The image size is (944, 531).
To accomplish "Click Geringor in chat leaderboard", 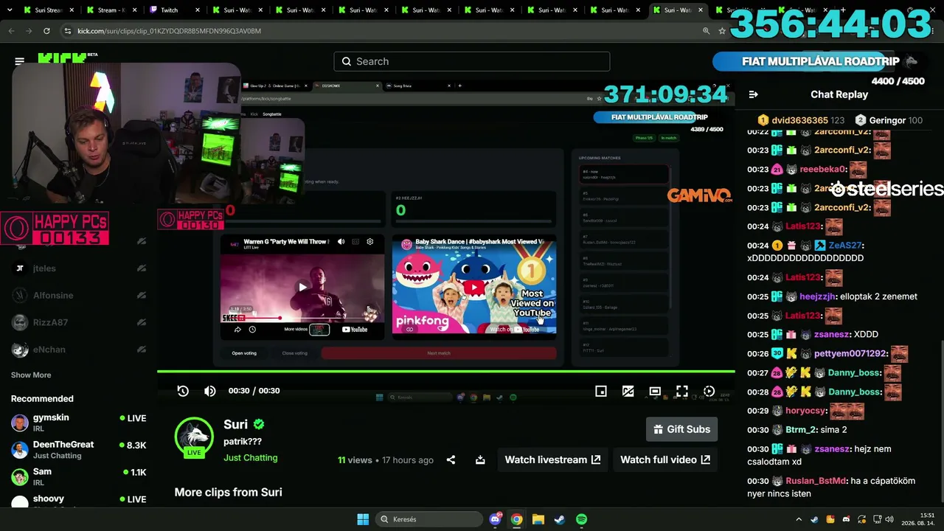I will tap(886, 120).
